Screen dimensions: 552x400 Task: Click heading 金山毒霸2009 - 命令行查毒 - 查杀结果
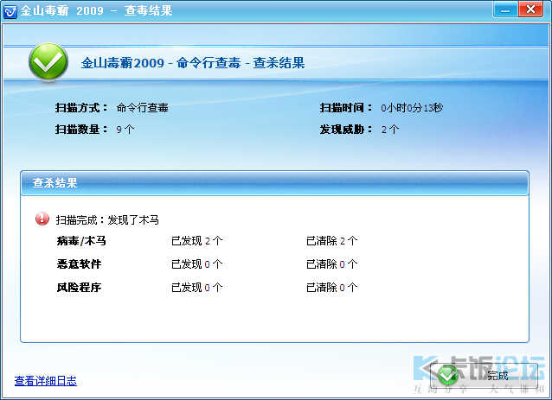click(x=193, y=63)
